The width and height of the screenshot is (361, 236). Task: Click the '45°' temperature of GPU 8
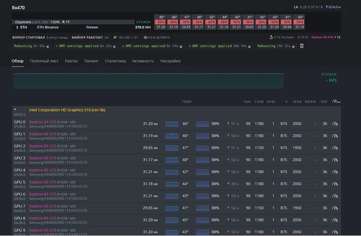(x=185, y=220)
